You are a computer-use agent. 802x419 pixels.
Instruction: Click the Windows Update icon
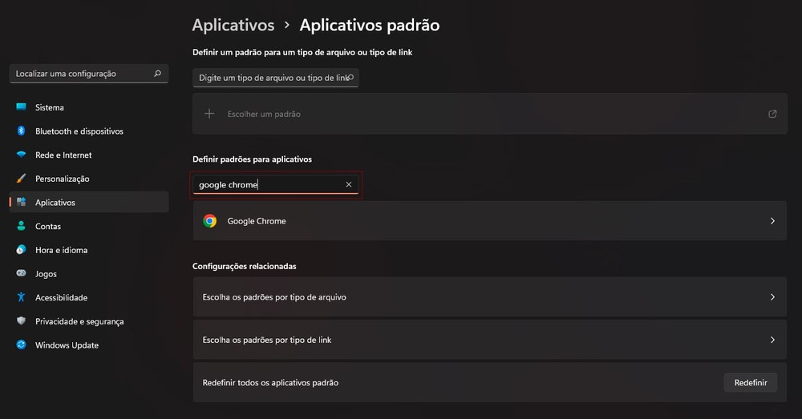coord(21,345)
